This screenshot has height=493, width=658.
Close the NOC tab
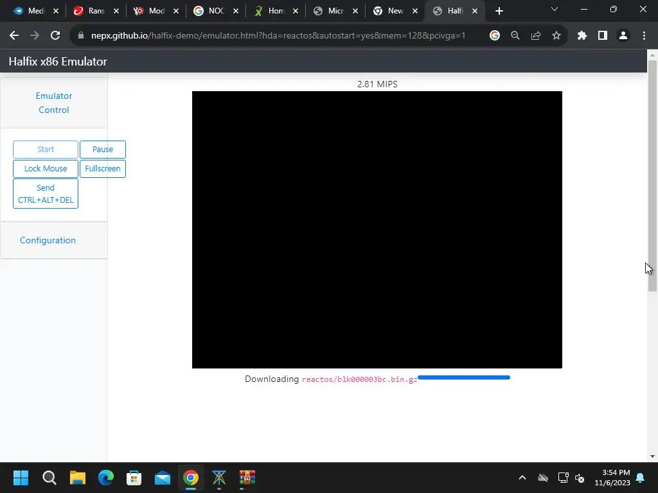click(236, 11)
